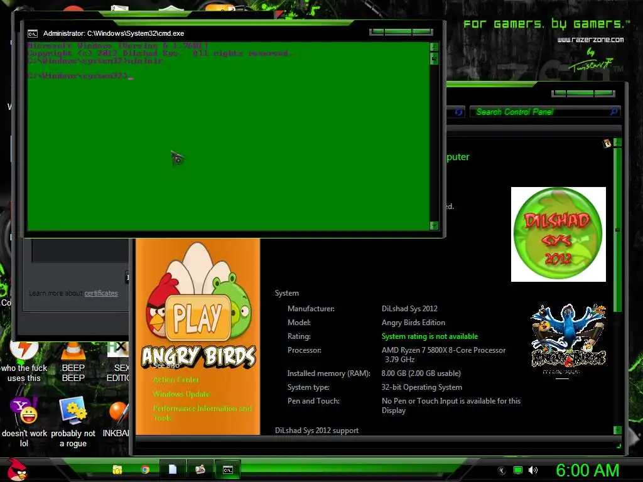The width and height of the screenshot is (643, 482).
Task: Open the help icon in System window
Action: (x=607, y=143)
